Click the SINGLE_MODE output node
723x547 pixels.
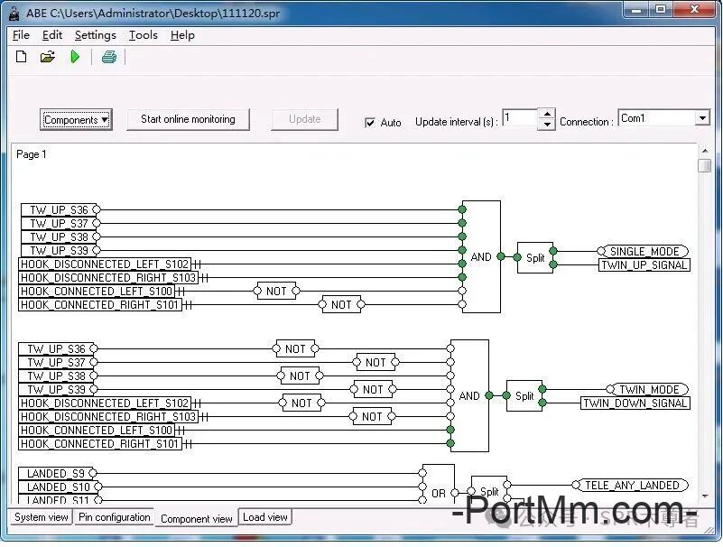click(x=643, y=252)
